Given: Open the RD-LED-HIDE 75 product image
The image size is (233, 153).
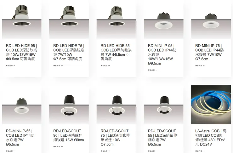Looking at the screenshot, I should click(x=69, y=20).
